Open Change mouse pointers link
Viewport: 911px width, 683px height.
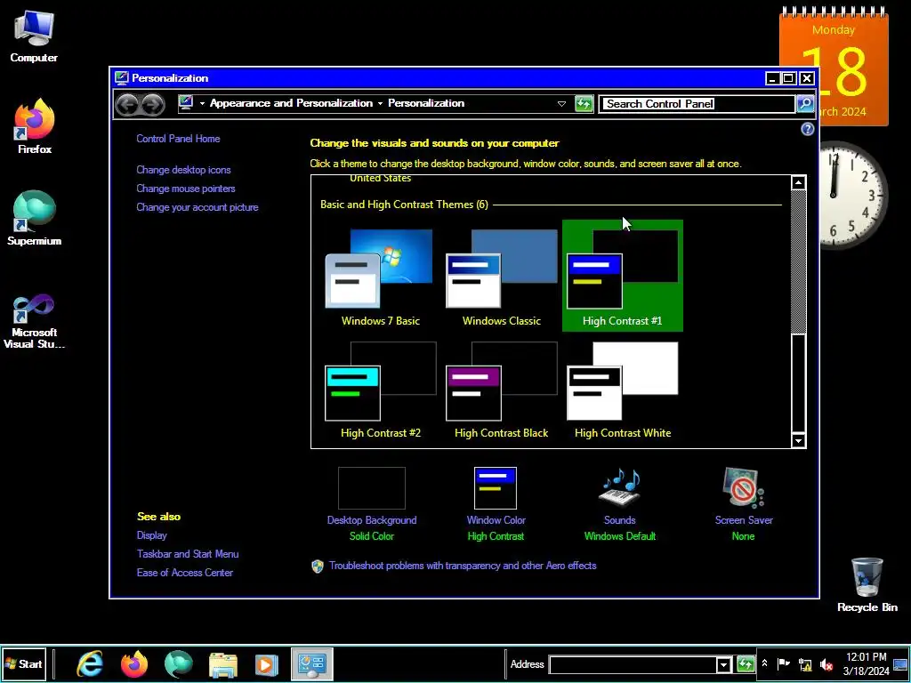(x=185, y=189)
